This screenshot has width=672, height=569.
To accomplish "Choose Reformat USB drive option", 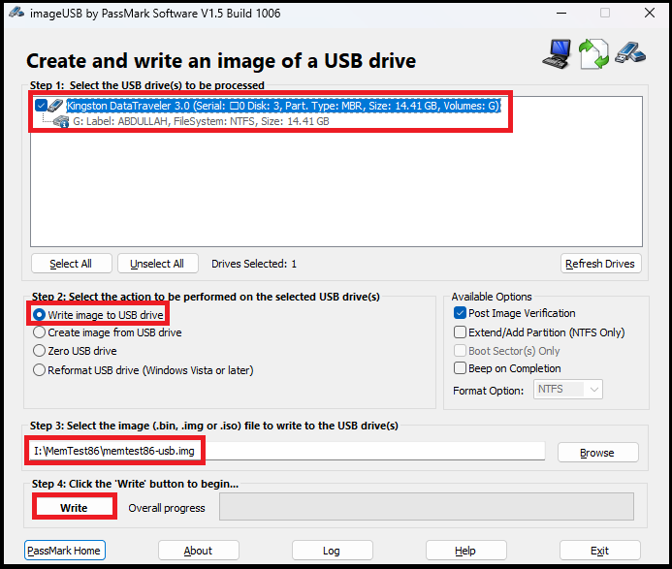I will pos(144,369).
